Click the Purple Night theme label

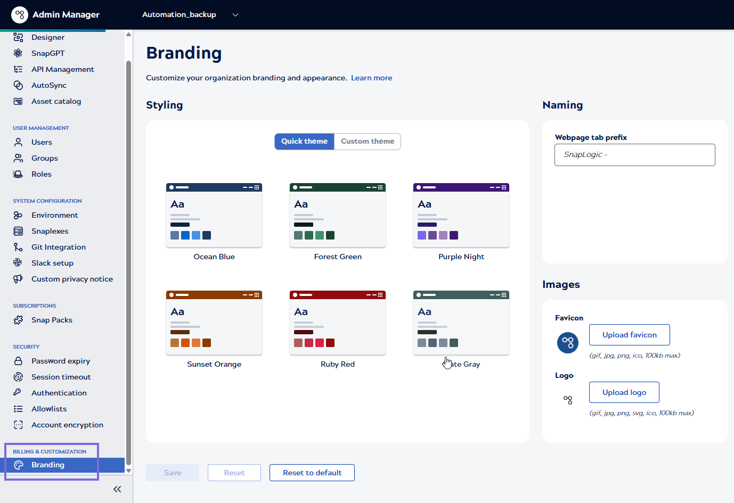461,257
